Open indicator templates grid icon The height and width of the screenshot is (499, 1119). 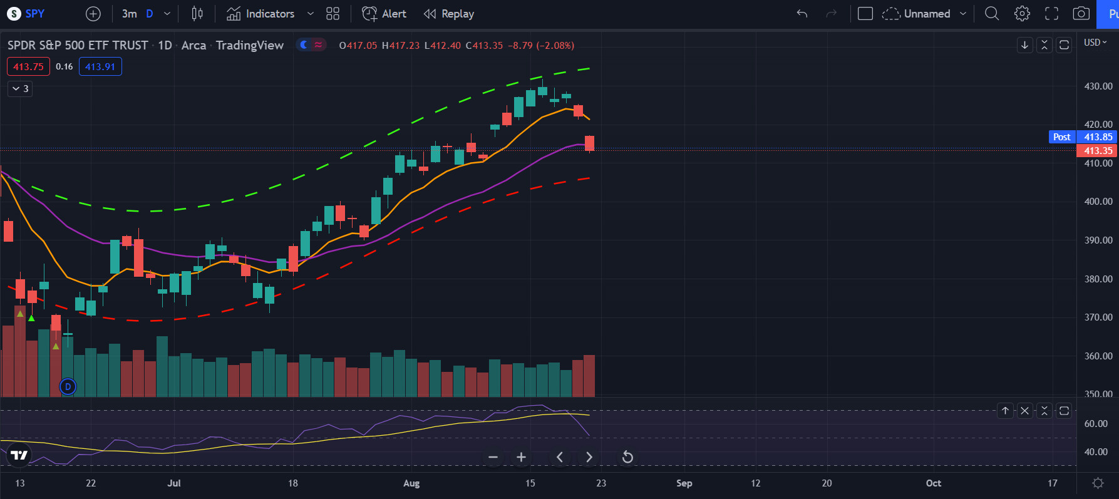point(333,14)
